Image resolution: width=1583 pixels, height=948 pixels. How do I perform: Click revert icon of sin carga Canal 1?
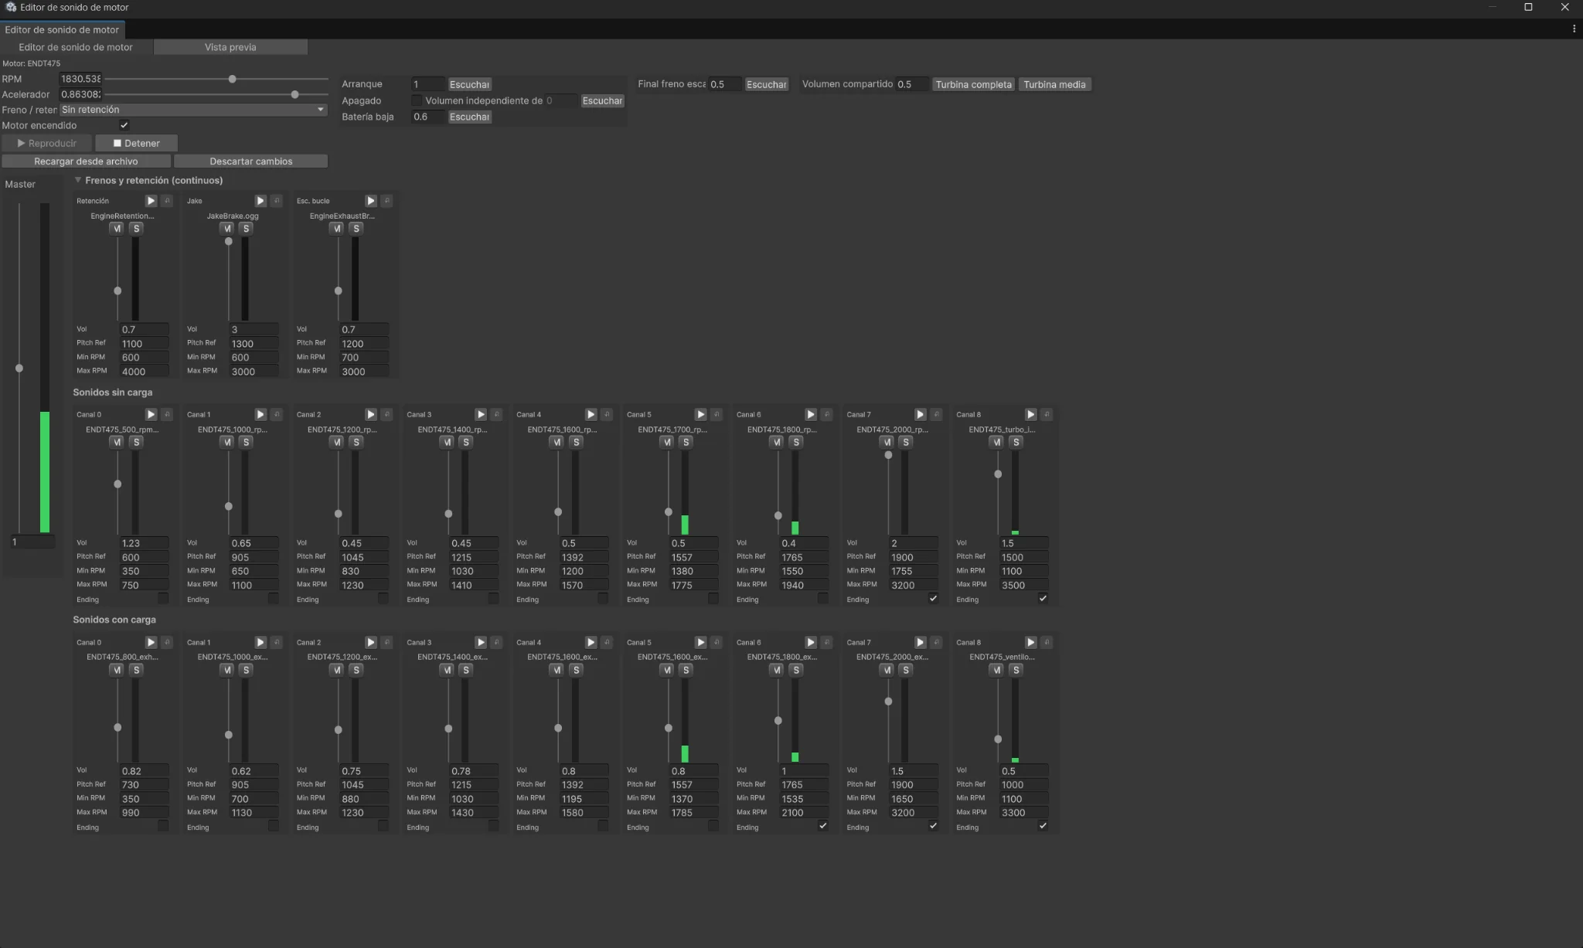click(277, 415)
